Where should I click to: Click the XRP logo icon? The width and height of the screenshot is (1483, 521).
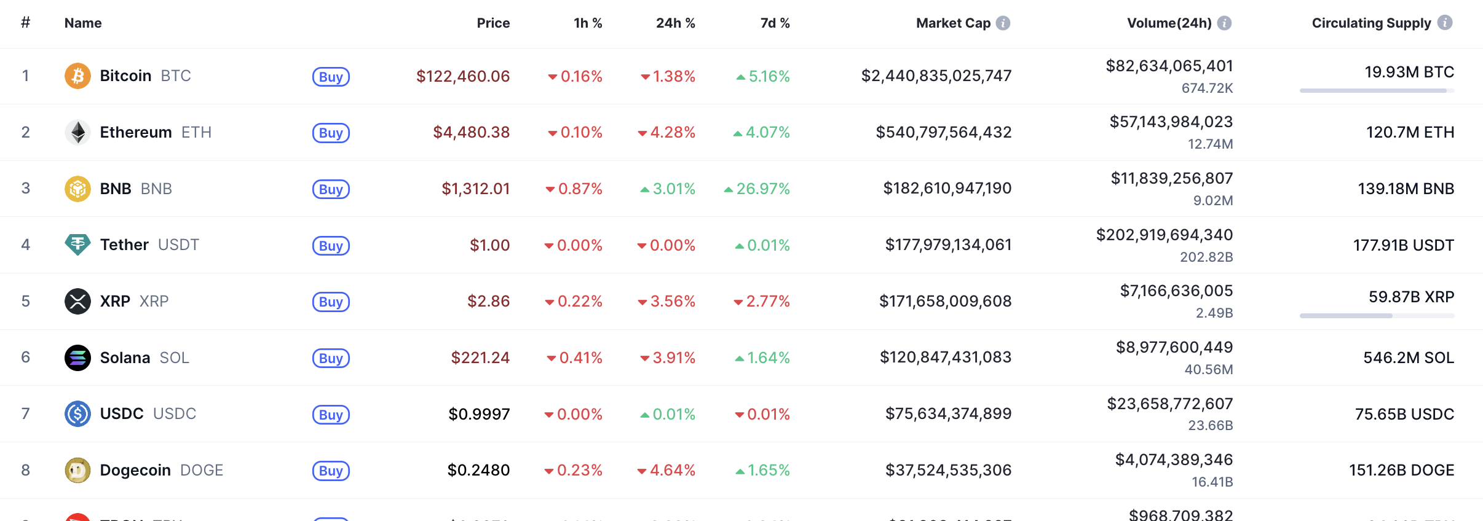click(77, 301)
